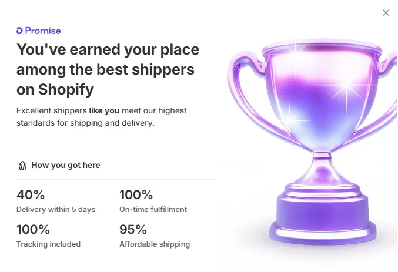
Task: Select the 'Affordable shipping' label
Action: pos(155,244)
